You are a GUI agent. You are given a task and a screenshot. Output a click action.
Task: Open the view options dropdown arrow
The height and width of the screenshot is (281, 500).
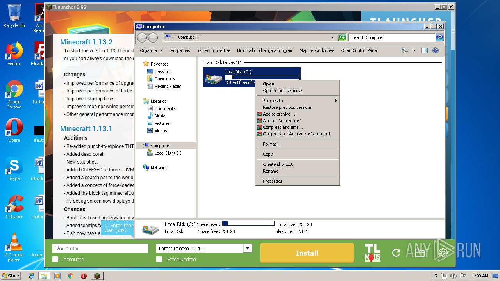point(414,50)
